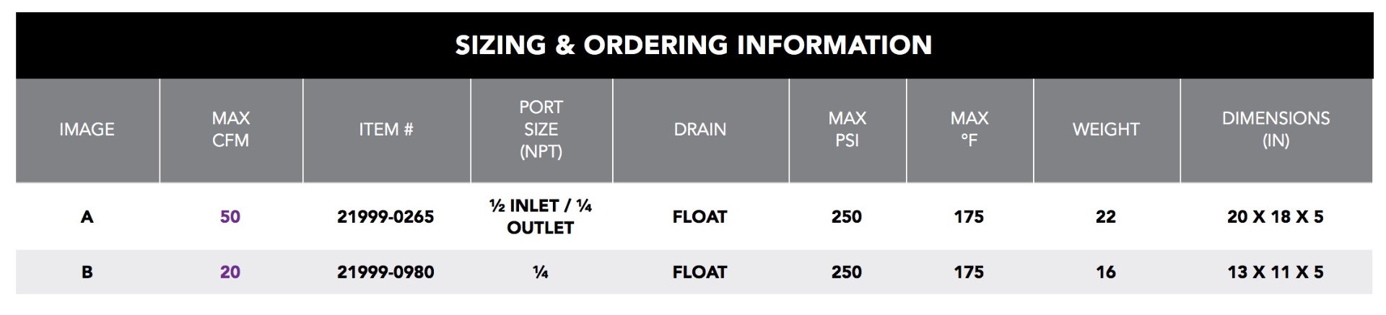Click the weight value 16
The image size is (1386, 315).
1105,272
